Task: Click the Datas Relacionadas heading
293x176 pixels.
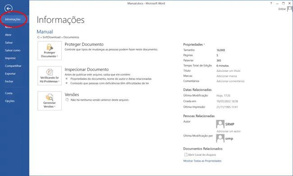Action: tap(197, 90)
